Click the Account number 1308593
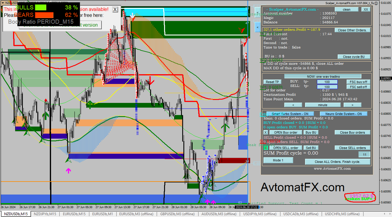The height and width of the screenshot is (217, 392). tap(329, 13)
